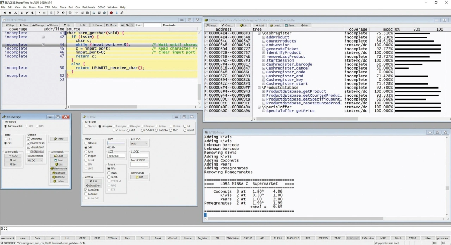Click ListModule in the COVerage commands
The height and width of the screenshot is (245, 451).
tap(58, 169)
